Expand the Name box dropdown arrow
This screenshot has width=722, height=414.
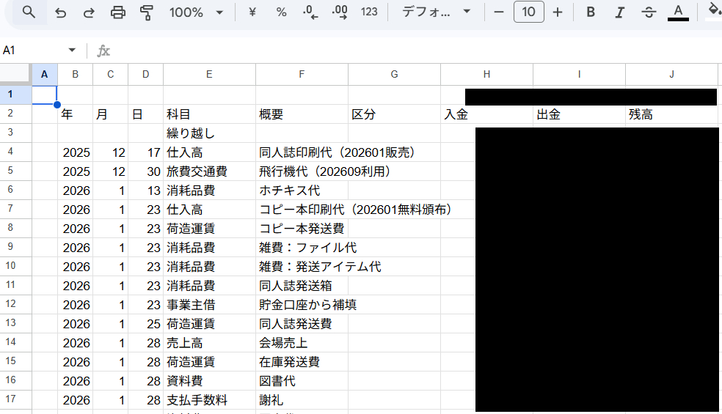point(72,50)
